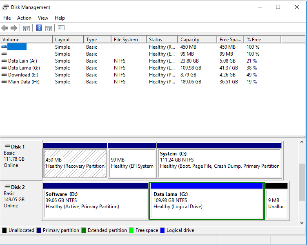Image resolution: width=307 pixels, height=245 pixels.
Task: Click the 'Data Lain (A:)' volume name
Action: click(x=22, y=61)
